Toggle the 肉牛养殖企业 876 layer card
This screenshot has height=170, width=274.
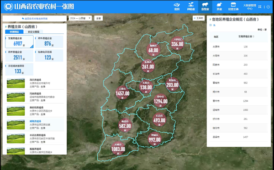pos(49,41)
